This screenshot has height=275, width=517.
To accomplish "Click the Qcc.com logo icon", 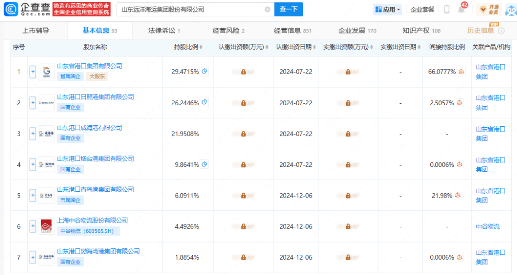I will tap(11, 9).
